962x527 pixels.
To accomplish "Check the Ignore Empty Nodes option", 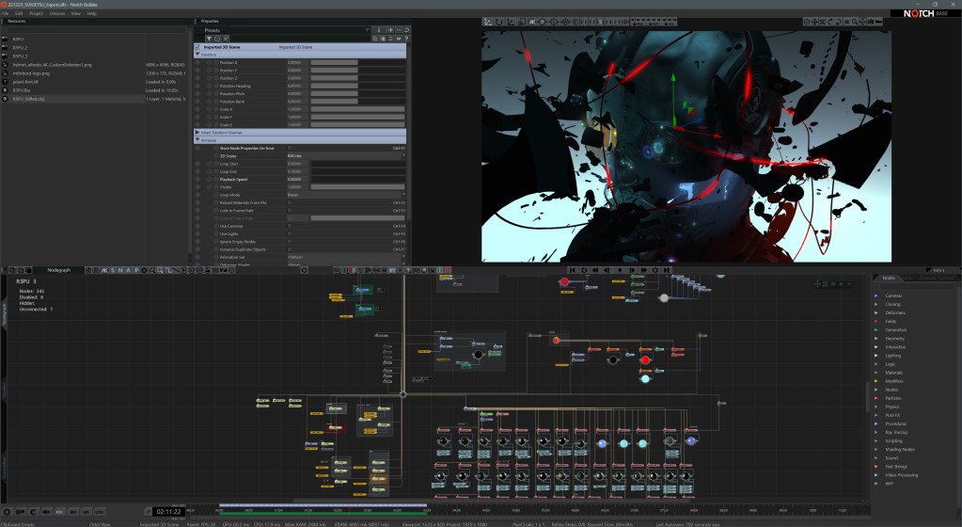I will (x=290, y=242).
